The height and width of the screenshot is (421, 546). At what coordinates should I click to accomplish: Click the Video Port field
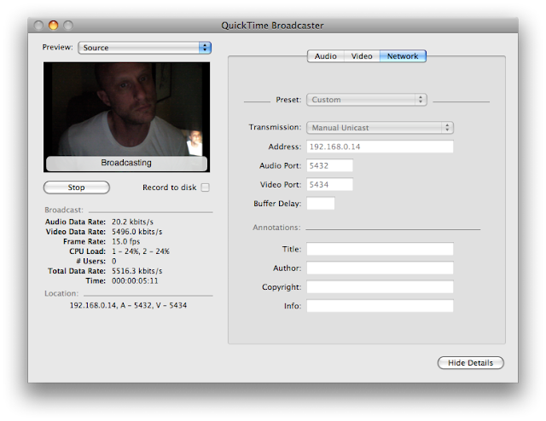(330, 184)
